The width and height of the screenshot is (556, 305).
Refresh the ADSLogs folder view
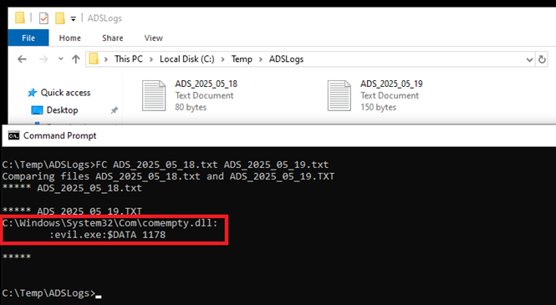click(x=542, y=59)
